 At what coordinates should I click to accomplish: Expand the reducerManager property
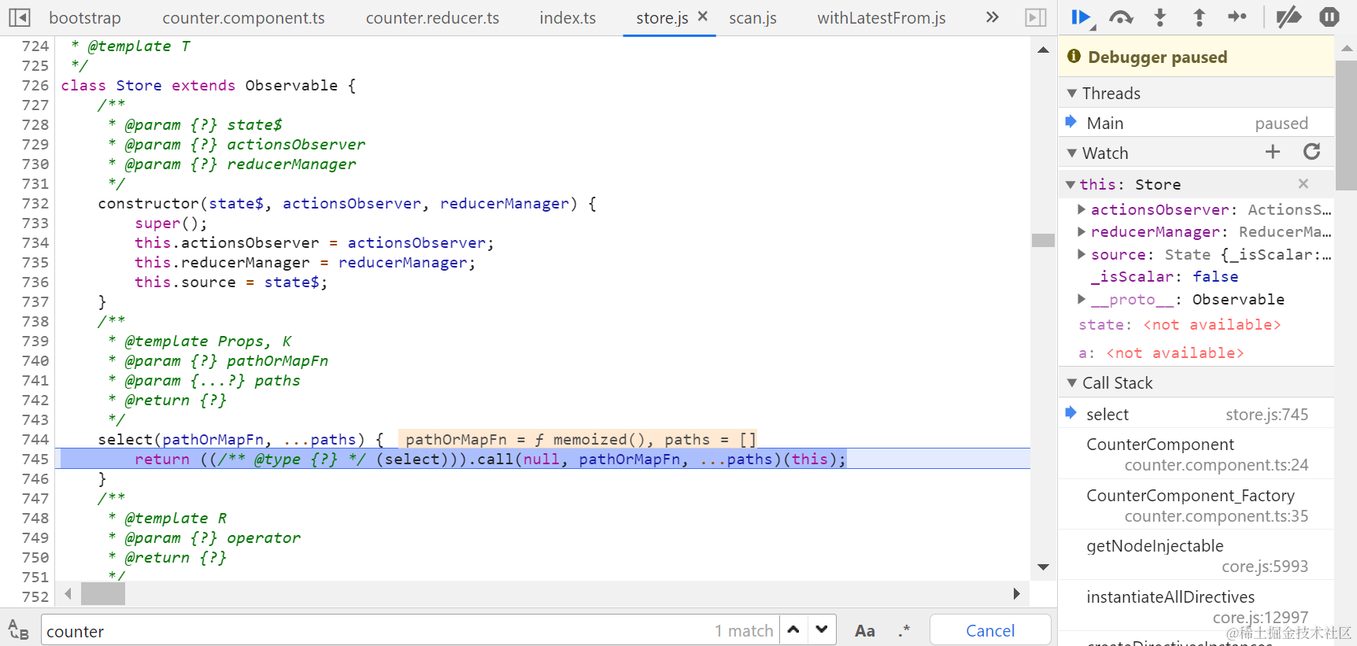pos(1082,231)
